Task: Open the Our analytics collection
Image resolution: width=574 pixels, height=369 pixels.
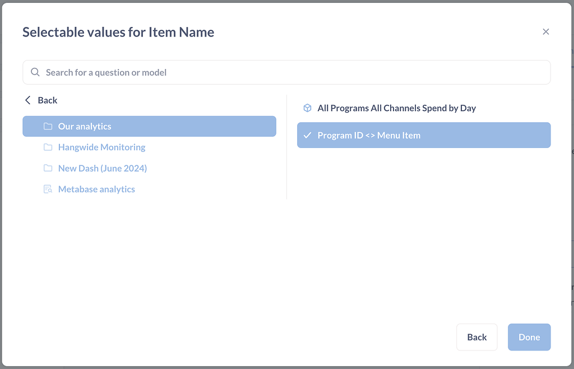Action: click(84, 126)
